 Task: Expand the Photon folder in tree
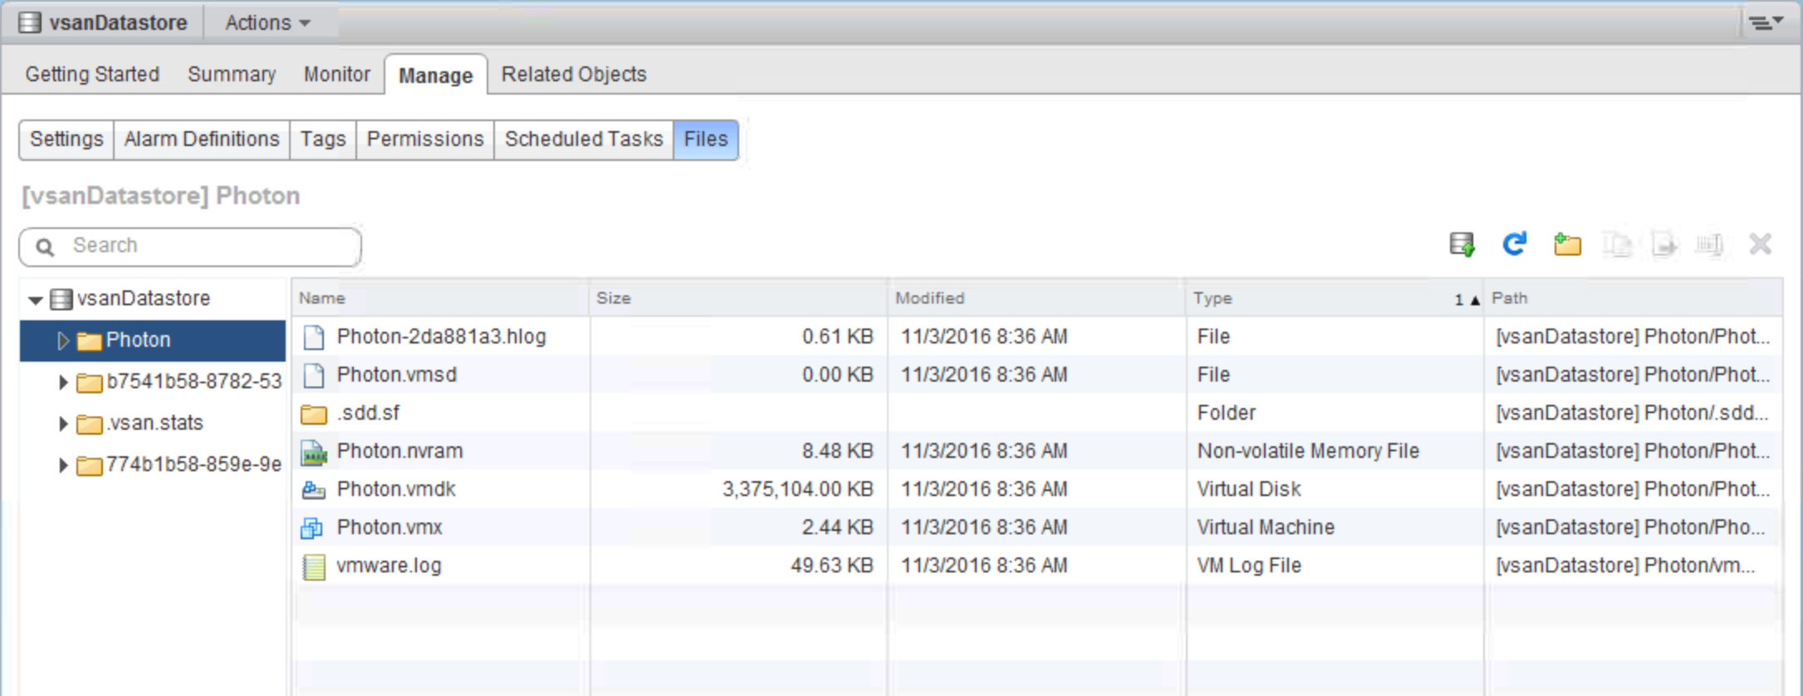[x=62, y=341]
